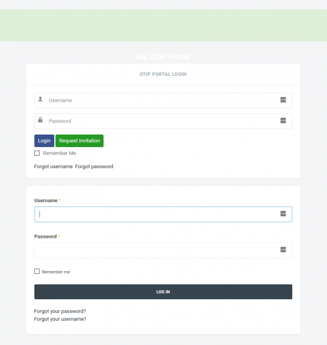Click the bold Username label with asterisk
Screen dimensions: 327x345
[x=47, y=201]
